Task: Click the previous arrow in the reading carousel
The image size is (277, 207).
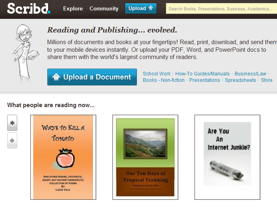Action: (x=12, y=140)
